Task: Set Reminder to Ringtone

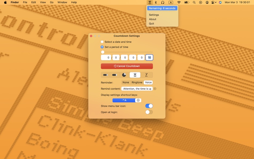Action: coord(137,82)
